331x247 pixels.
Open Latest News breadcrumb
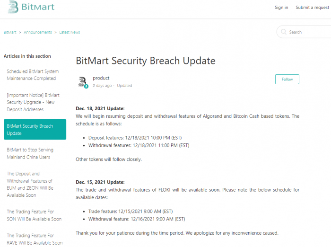70,32
